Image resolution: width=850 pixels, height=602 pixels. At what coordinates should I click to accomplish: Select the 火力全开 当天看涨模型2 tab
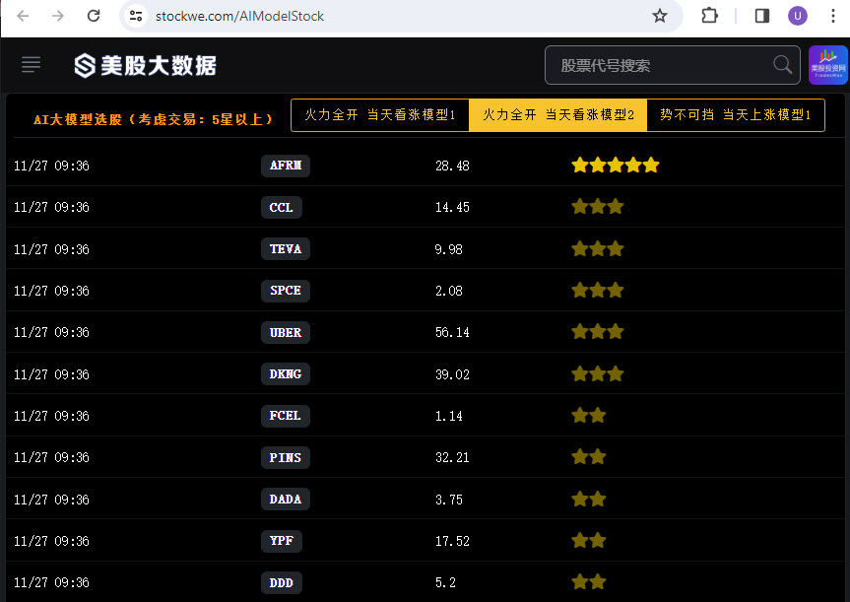(x=557, y=115)
